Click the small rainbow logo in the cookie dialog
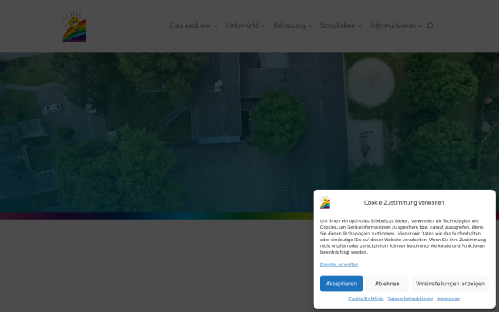Viewport: 499px width, 312px height. point(325,202)
